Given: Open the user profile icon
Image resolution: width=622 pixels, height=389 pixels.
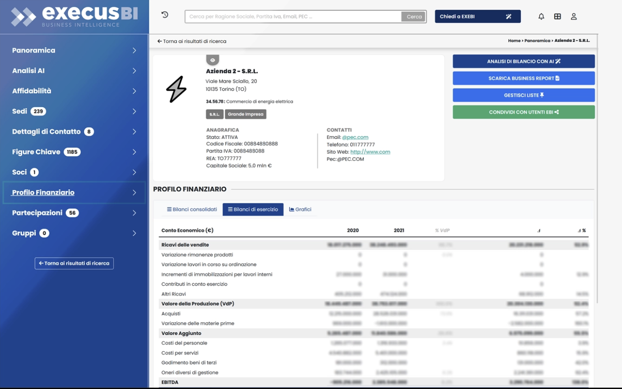Looking at the screenshot, I should pos(574,17).
